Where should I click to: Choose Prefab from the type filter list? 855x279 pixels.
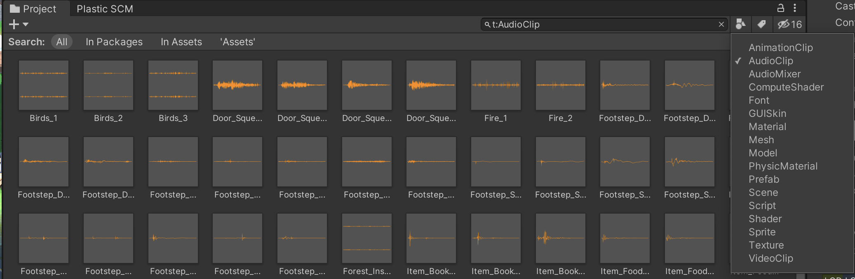[x=763, y=179]
